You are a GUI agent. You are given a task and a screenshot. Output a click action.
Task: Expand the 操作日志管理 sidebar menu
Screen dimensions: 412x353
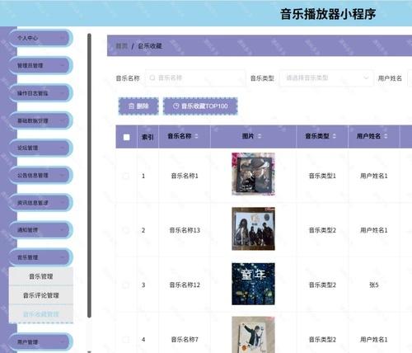[x=40, y=93]
